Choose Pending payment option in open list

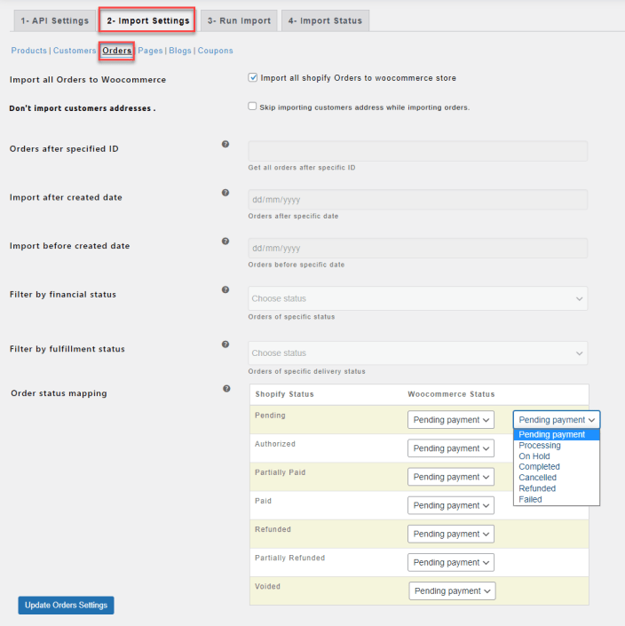pos(557,434)
